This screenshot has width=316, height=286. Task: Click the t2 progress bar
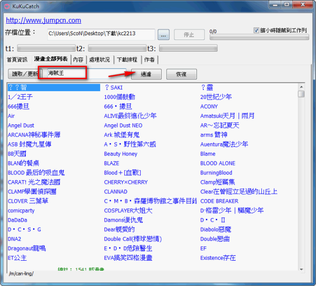117,48
